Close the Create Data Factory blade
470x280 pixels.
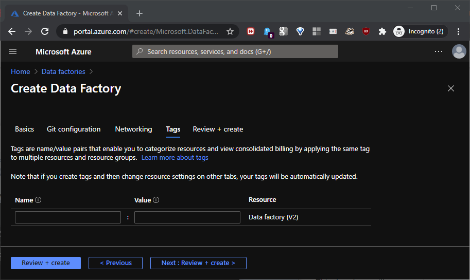[451, 88]
